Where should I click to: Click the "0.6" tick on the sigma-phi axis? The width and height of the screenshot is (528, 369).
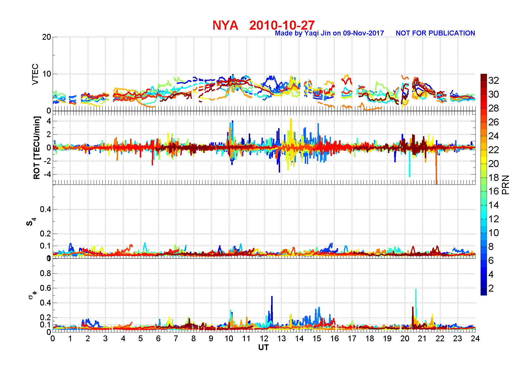(x=45, y=288)
